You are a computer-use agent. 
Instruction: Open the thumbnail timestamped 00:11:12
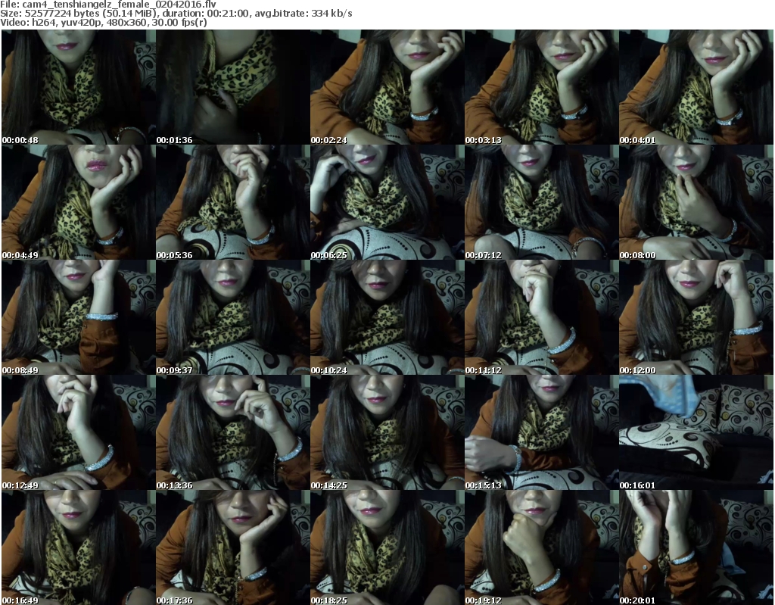click(x=542, y=317)
